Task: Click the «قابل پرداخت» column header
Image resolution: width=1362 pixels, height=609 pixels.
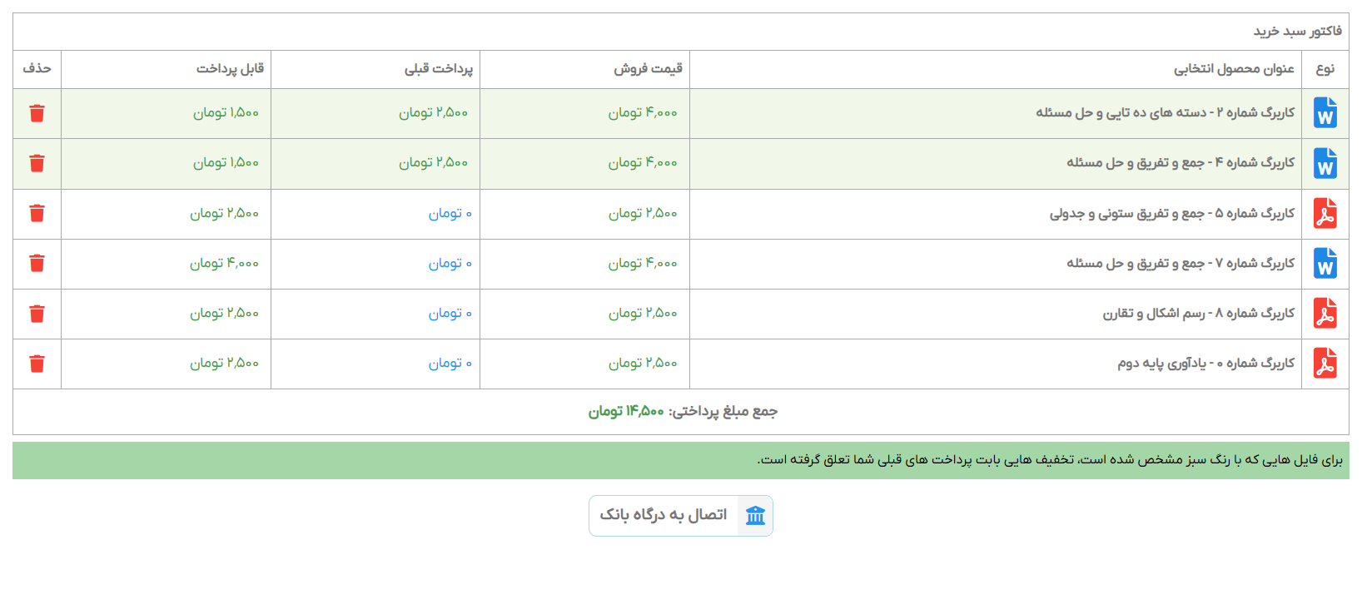Action: point(230,69)
